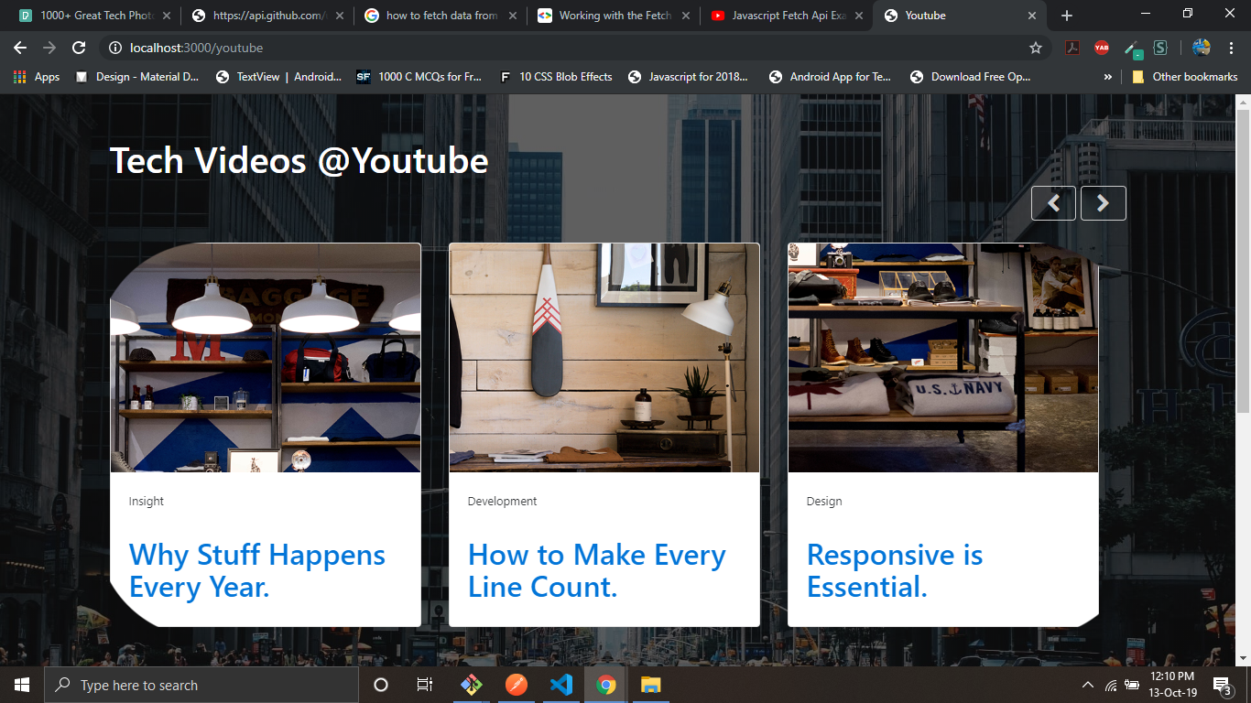Bookmark this page with the star icon
The image size is (1251, 703).
click(1036, 48)
